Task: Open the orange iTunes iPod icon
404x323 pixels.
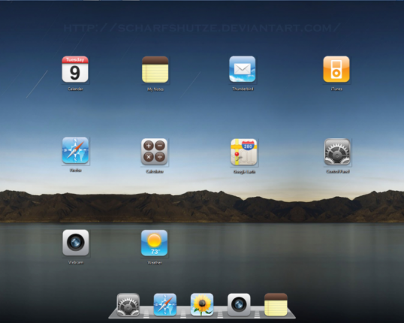Action: [x=336, y=69]
